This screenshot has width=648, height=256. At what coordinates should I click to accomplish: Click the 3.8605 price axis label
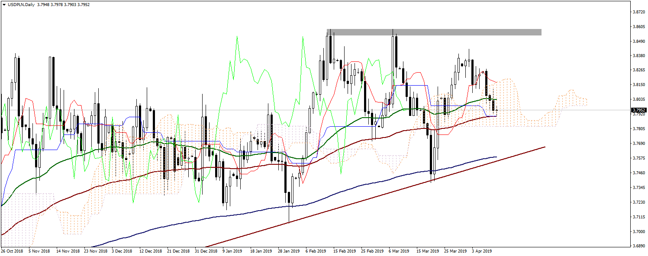(x=638, y=26)
